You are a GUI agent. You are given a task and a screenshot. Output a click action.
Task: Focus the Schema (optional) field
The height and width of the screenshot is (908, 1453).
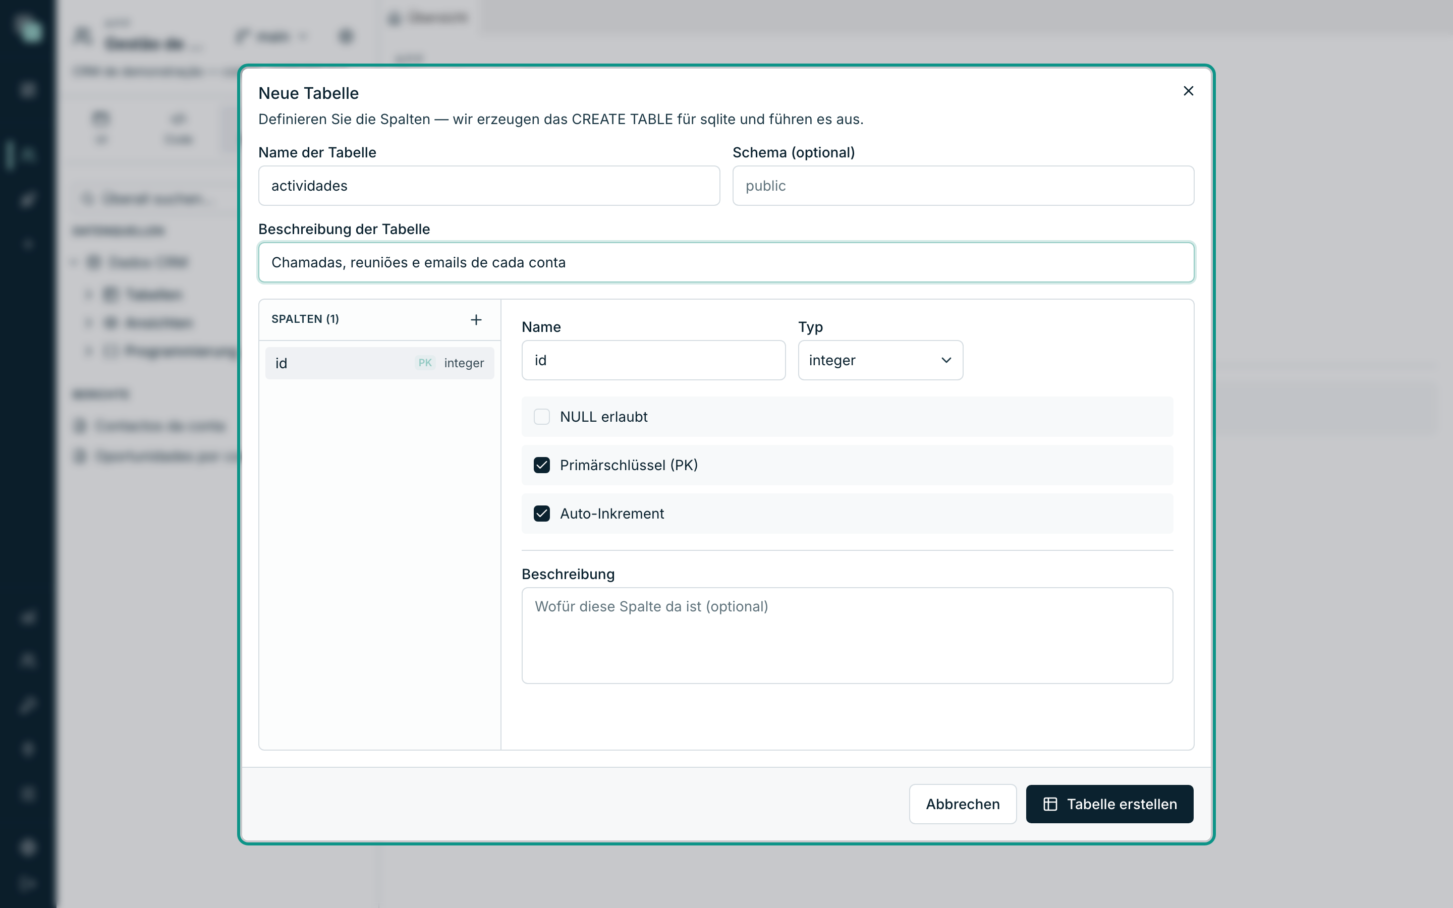click(x=963, y=186)
